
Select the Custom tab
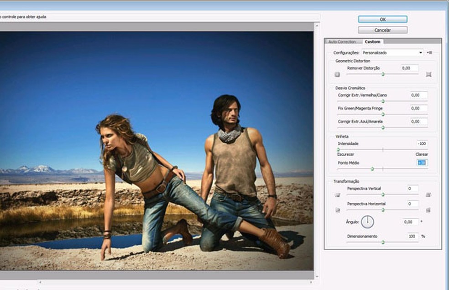[x=372, y=42]
